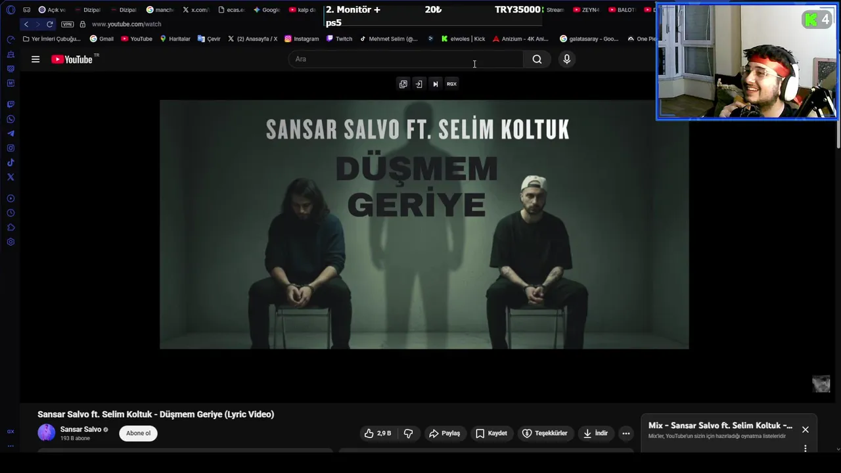Switch to the x.com tab
This screenshot has height=473, width=841.
click(195, 10)
